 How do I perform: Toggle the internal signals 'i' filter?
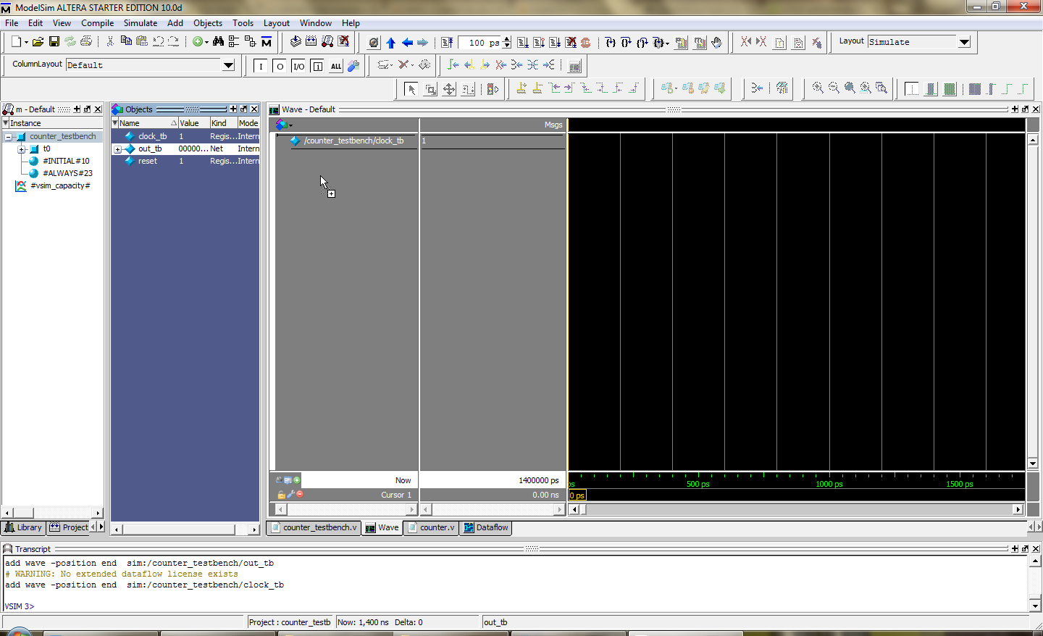pyautogui.click(x=317, y=66)
